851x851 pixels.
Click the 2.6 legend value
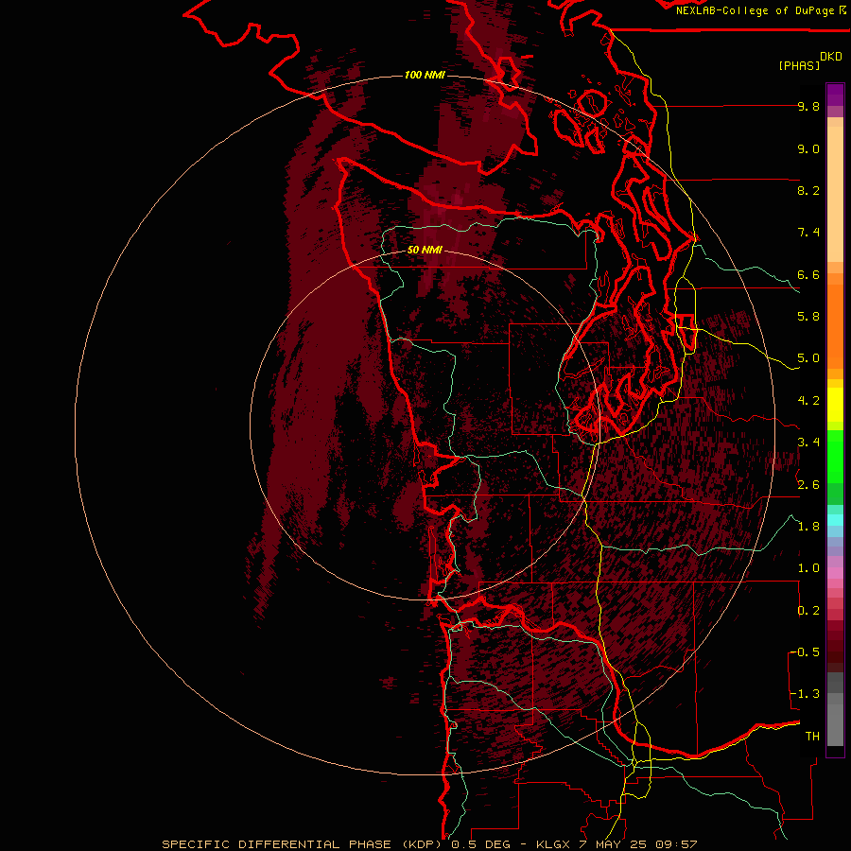coord(808,485)
